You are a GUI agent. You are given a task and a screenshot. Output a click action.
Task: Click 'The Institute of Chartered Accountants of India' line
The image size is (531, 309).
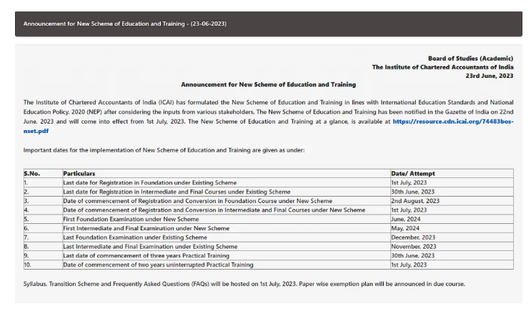pyautogui.click(x=442, y=67)
